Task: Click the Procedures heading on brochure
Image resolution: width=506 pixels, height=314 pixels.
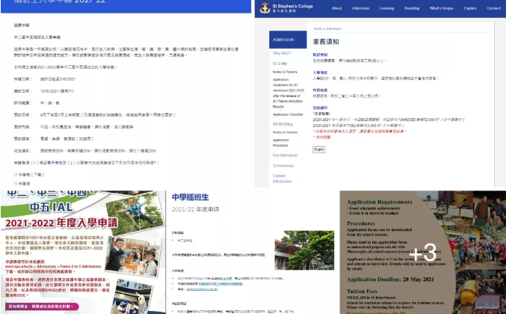Action: coord(361,224)
